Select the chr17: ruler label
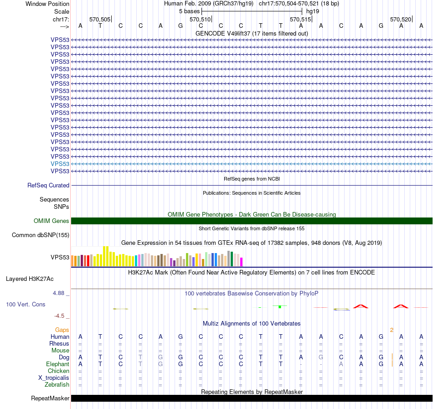This screenshot has width=433, height=409. click(61, 19)
